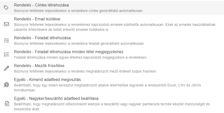The image size is (224, 113).
Task: Click the tag icon for Címke létrehozása
Action: click(7, 8)
